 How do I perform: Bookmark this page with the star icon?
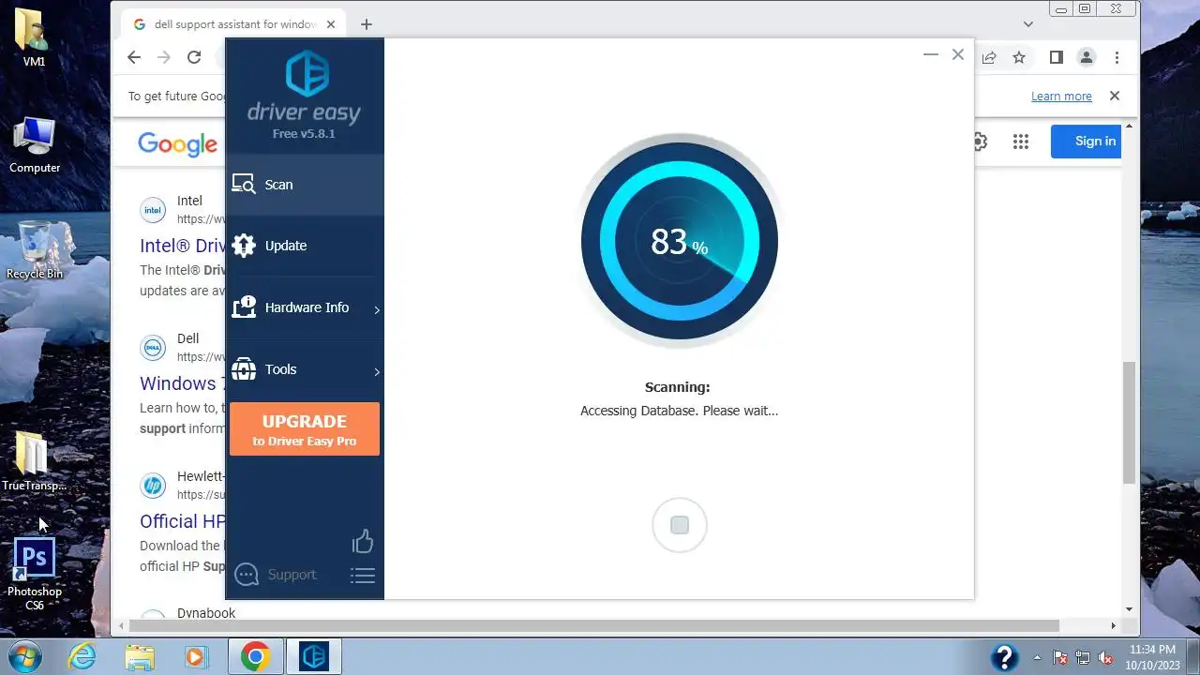click(1019, 57)
